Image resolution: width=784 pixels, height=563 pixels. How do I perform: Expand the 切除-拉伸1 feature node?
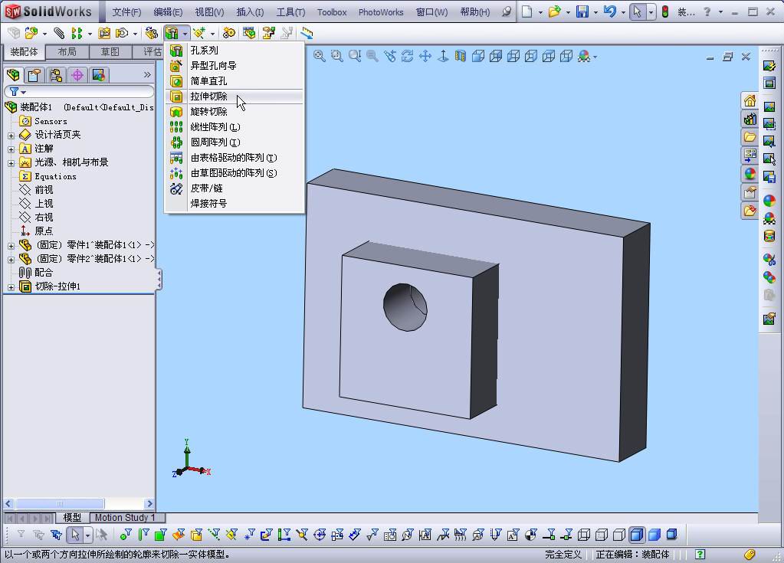tap(11, 287)
